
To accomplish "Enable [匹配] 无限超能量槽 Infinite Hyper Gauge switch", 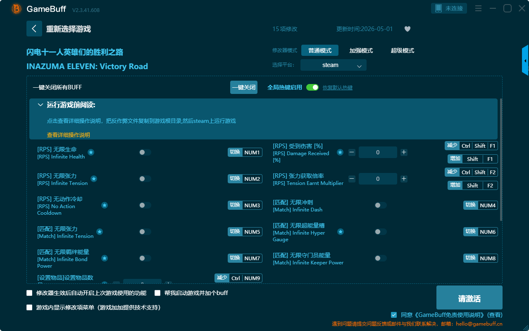I will pyautogui.click(x=380, y=232).
